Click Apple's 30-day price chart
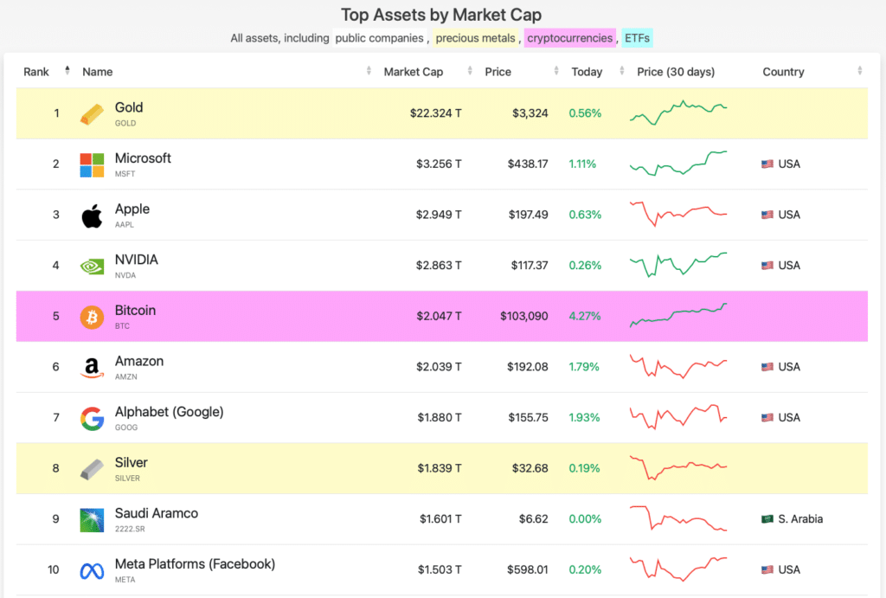The width and height of the screenshot is (886, 598). pyautogui.click(x=678, y=214)
